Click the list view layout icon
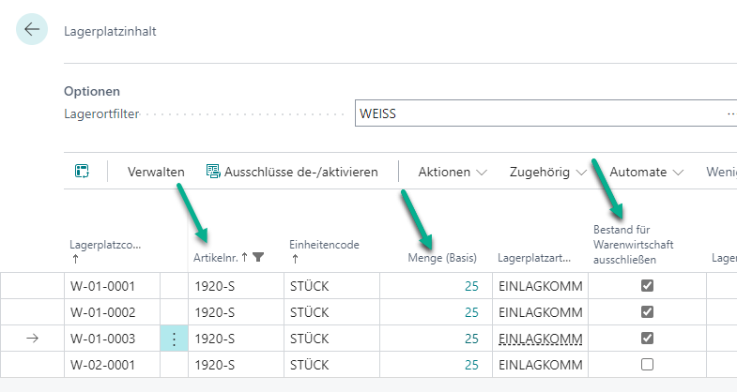This screenshot has width=737, height=392. coord(82,172)
